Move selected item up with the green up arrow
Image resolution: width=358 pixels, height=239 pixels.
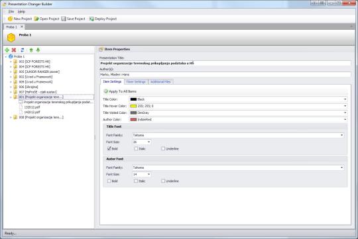click(x=31, y=50)
